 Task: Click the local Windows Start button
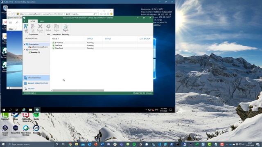3,144
